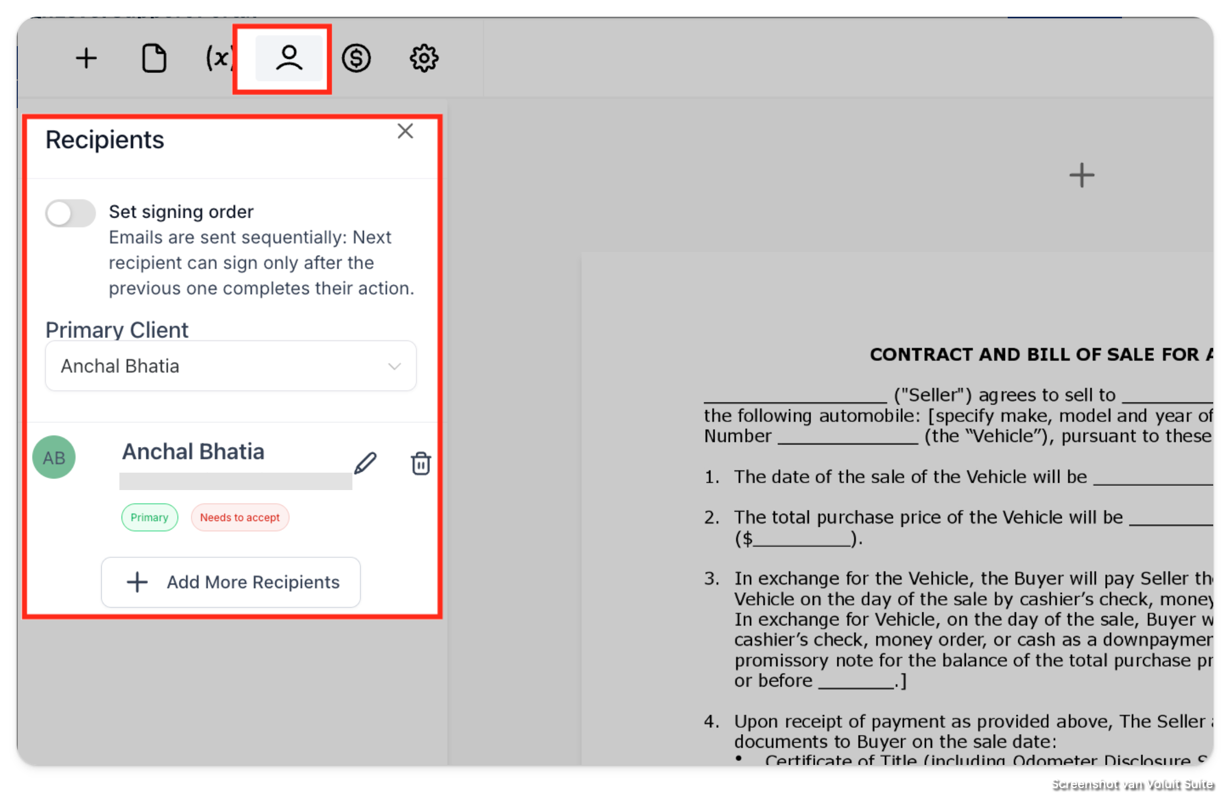Click Add More Recipients button

pyautogui.click(x=231, y=582)
